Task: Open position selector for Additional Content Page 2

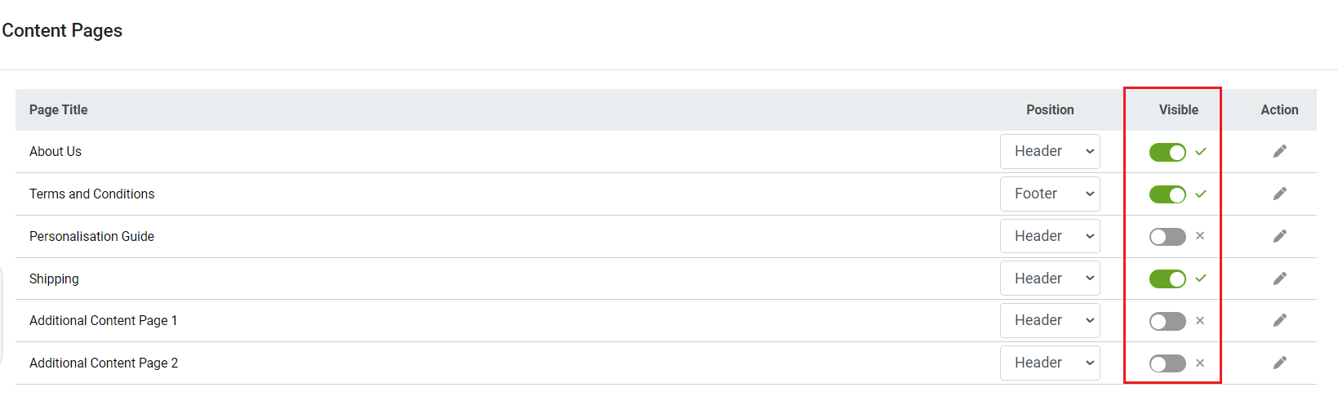Action: (1050, 363)
